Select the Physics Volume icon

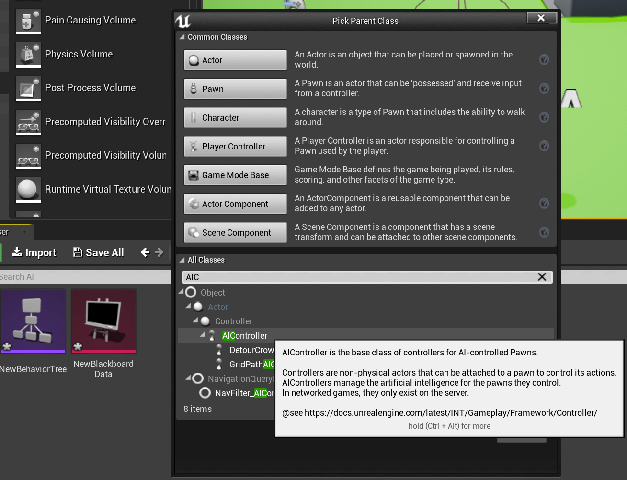[x=28, y=55]
